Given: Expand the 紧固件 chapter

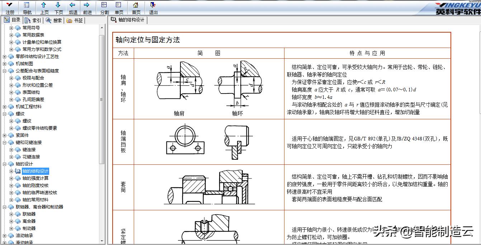Looking at the screenshot, I should click(4, 135).
